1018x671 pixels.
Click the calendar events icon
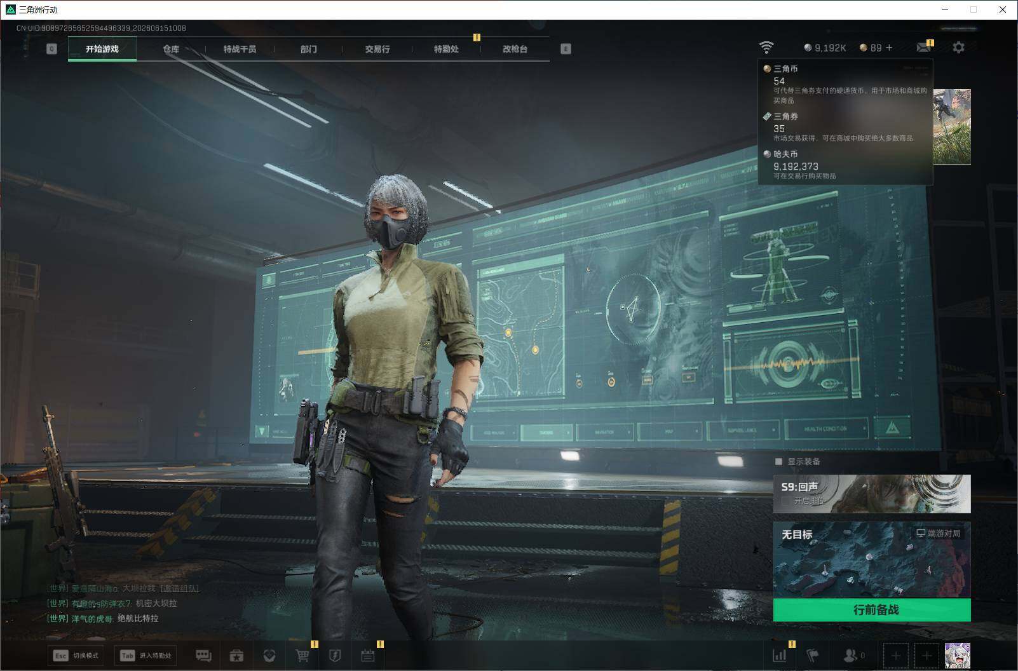coord(368,655)
